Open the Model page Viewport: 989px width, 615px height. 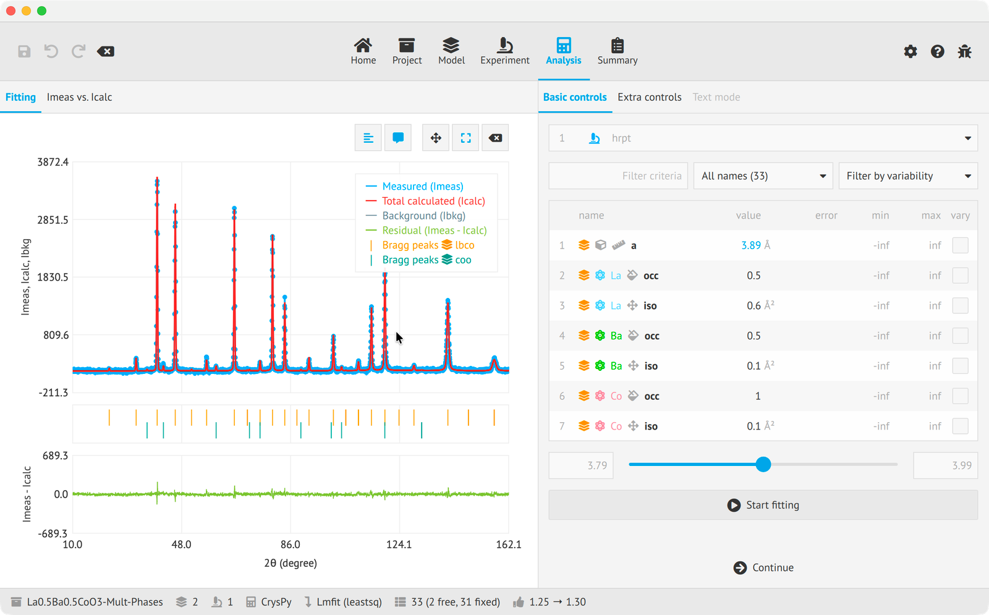click(x=451, y=51)
